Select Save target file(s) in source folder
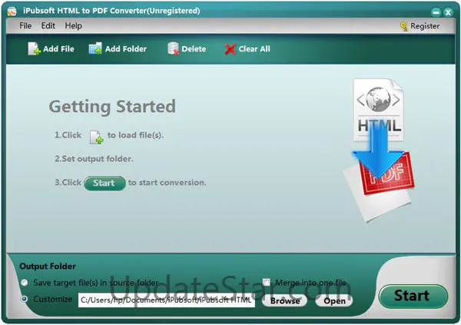 (25, 283)
